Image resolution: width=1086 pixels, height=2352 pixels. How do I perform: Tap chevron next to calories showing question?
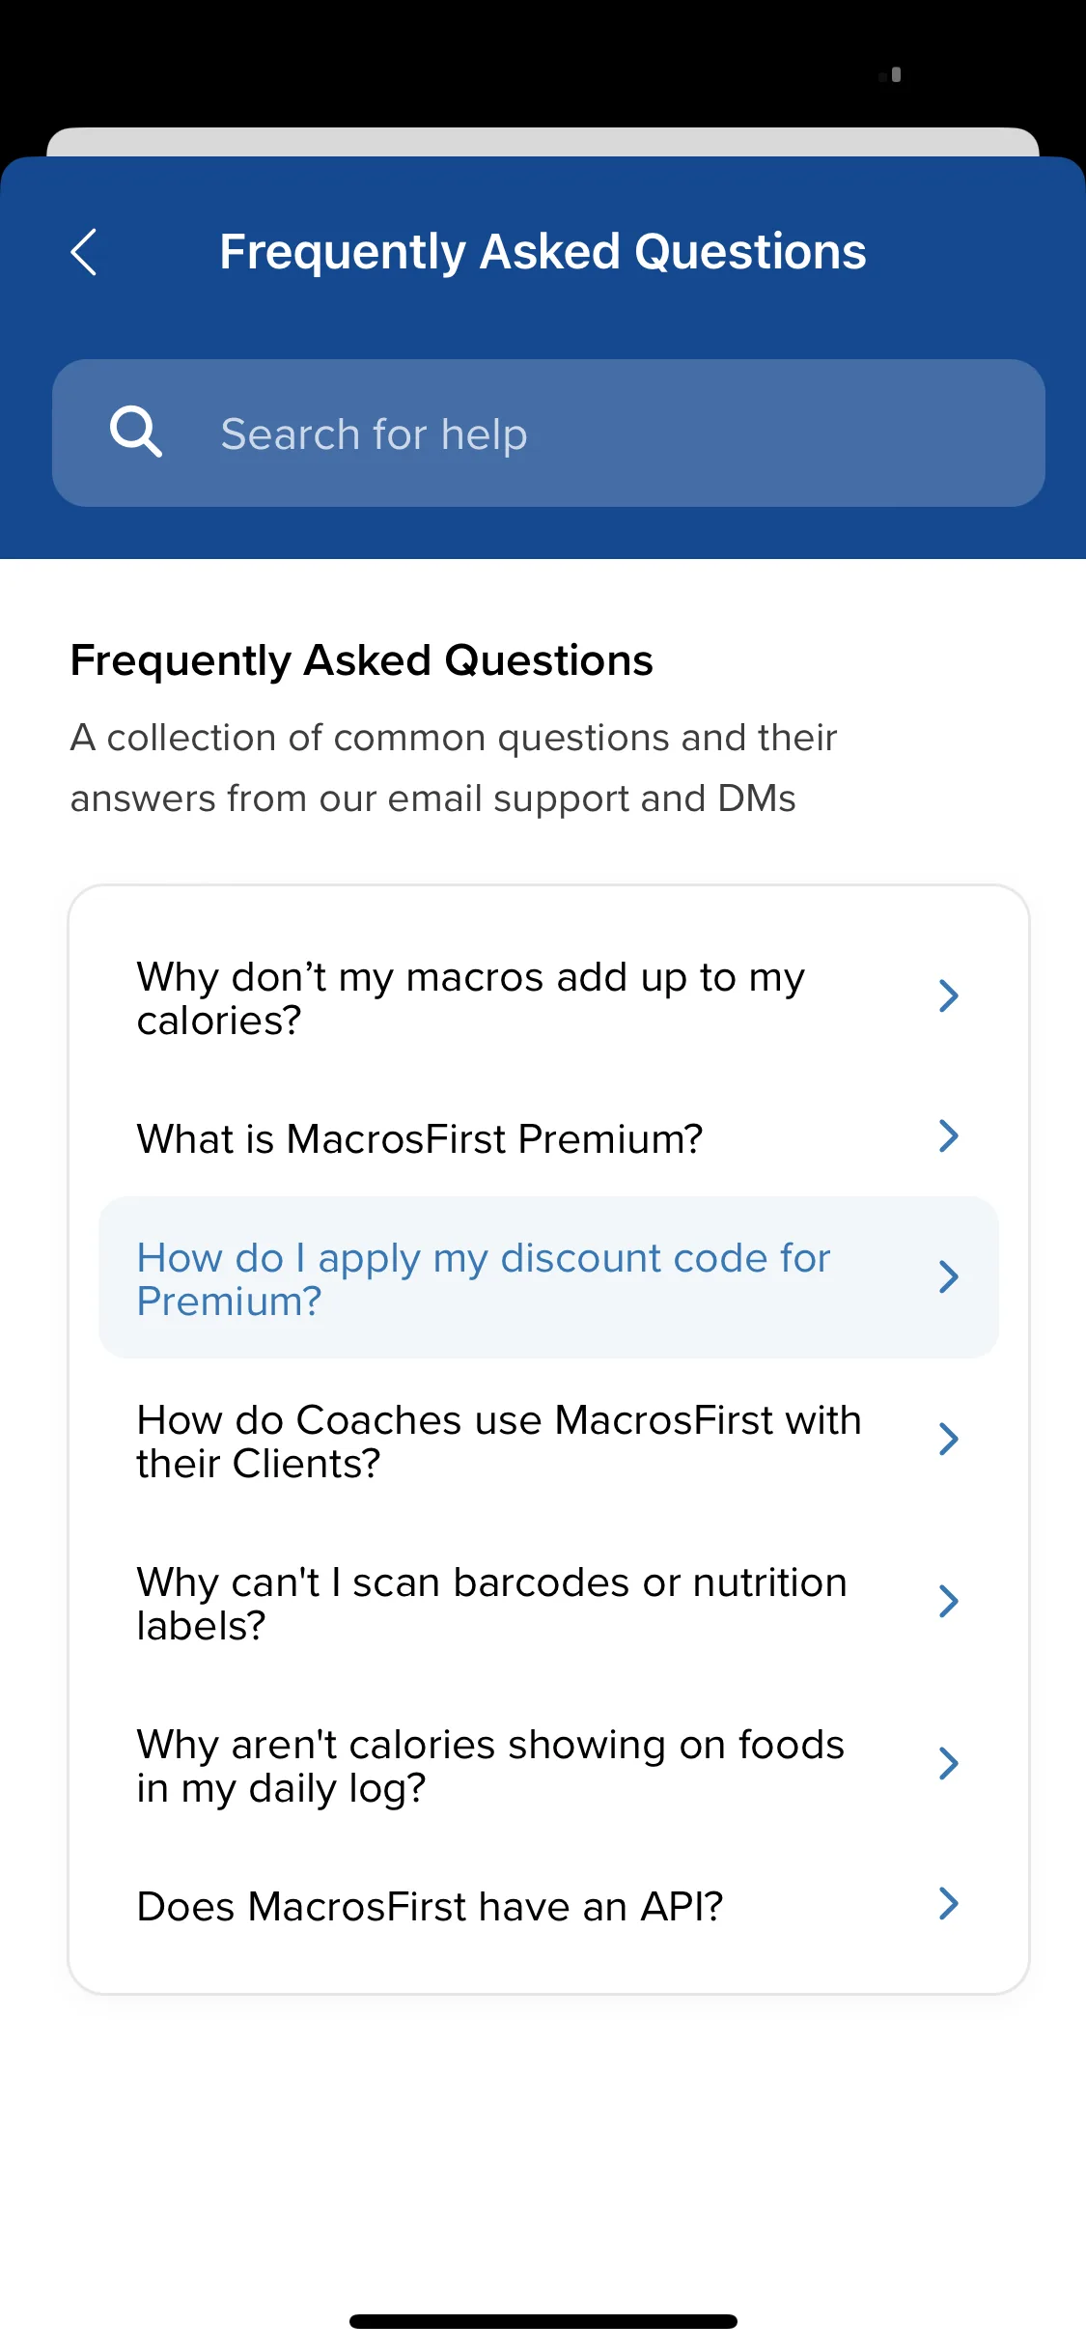click(x=949, y=1764)
